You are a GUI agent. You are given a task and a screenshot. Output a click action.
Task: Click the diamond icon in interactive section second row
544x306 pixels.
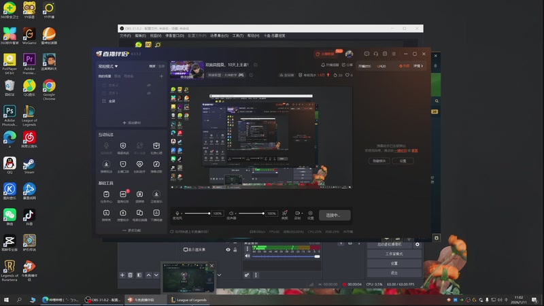139,164
